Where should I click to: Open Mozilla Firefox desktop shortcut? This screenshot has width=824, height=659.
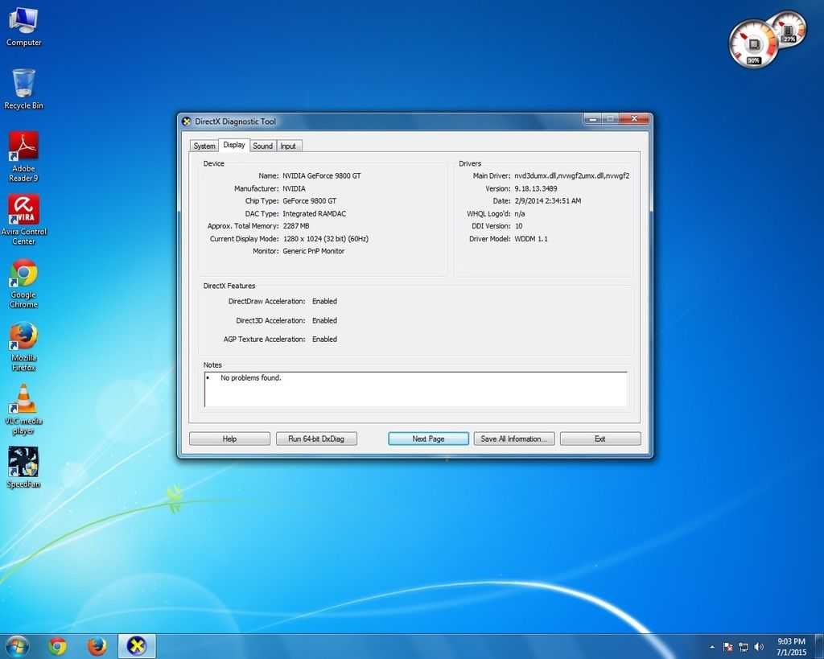[x=23, y=344]
